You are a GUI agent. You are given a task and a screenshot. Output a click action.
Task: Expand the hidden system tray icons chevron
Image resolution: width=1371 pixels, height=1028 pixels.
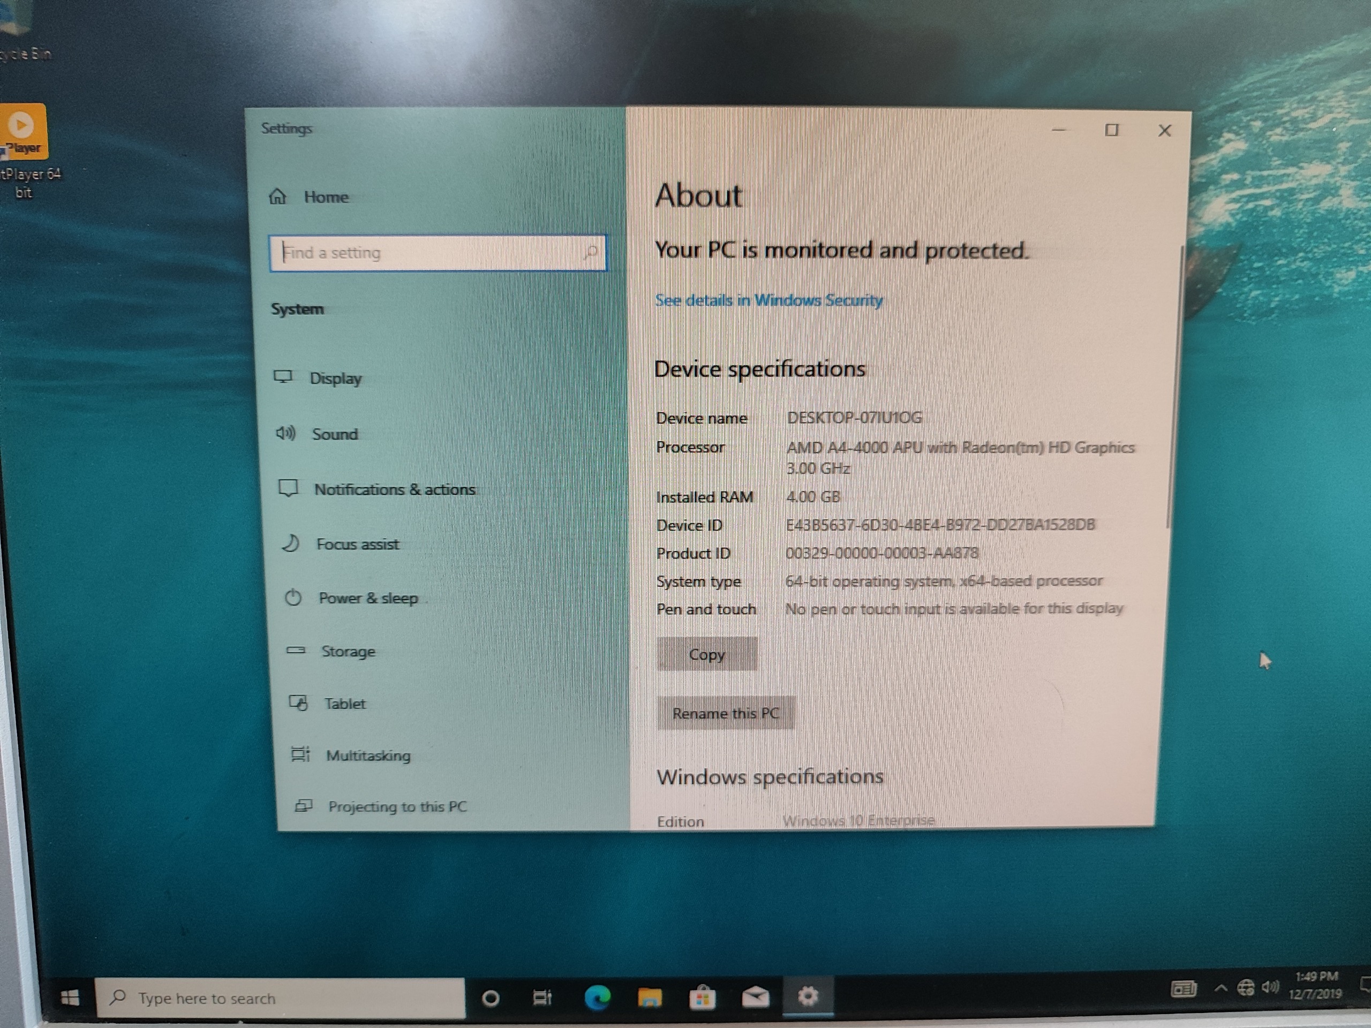coord(1221,988)
